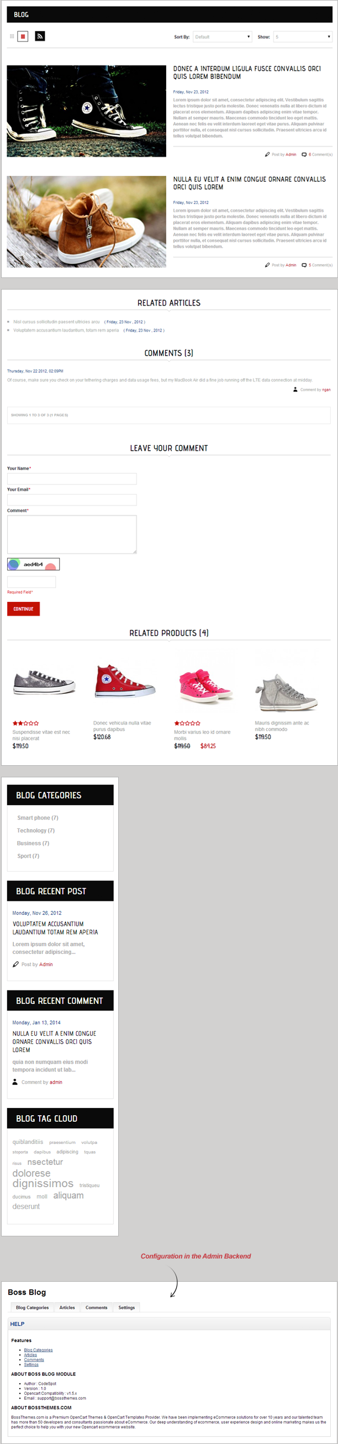Image resolution: width=338 pixels, height=1444 pixels.
Task: Click the dignissimos tag in tag cloud
Action: click(43, 1183)
